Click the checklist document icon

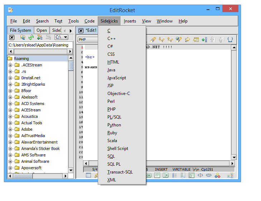click(x=183, y=175)
